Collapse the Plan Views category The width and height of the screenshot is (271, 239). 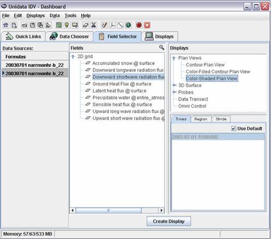point(174,58)
